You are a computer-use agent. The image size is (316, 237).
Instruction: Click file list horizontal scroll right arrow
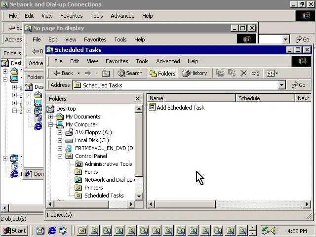[x=307, y=204]
